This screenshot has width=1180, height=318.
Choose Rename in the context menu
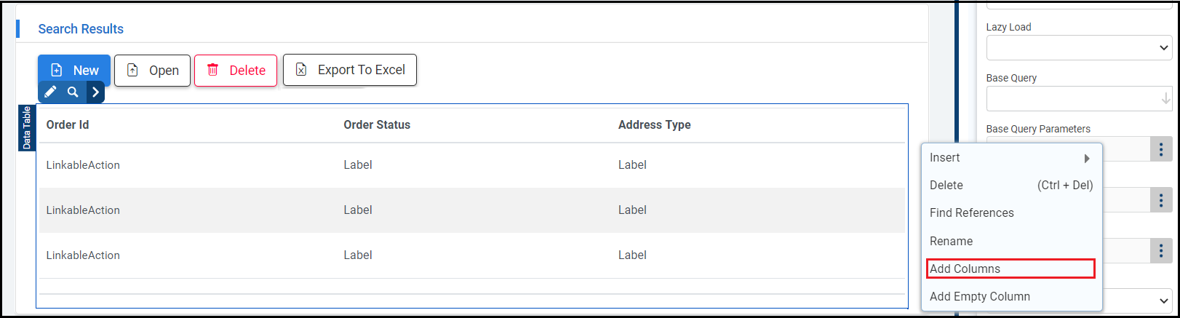pos(952,241)
